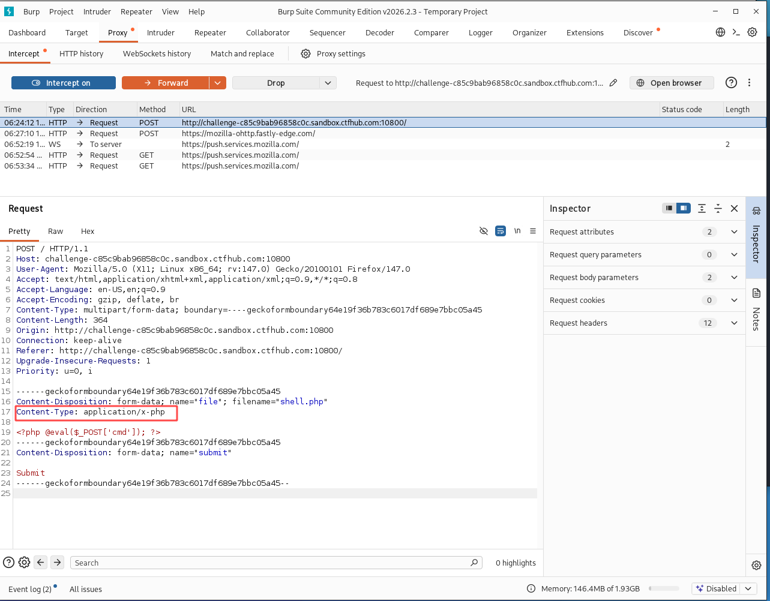770x601 pixels.
Task: Open the three-dot intercept options menu
Action: click(x=749, y=83)
